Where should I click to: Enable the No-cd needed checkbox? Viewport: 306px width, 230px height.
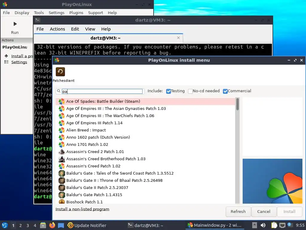tap(190, 91)
